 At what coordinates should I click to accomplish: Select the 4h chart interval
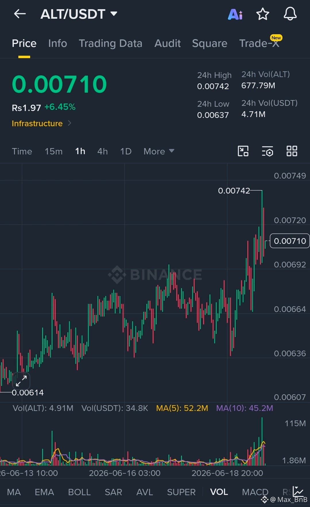102,151
